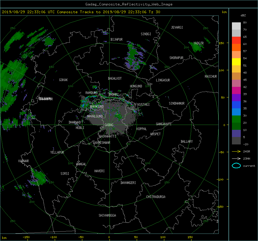Click the GANGAVATI city label
The image size is (258, 241).
[164, 124]
